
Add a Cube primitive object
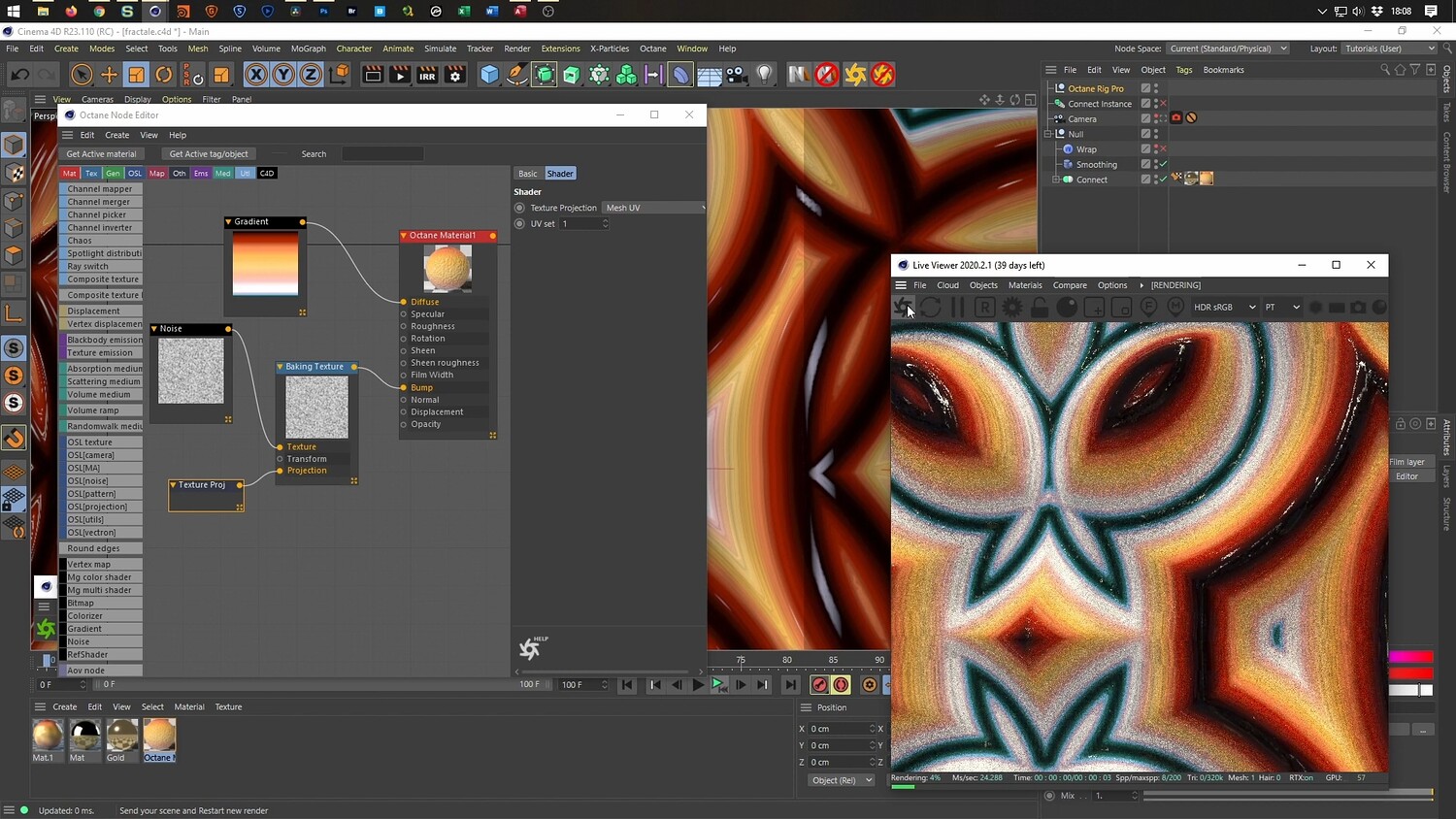[x=489, y=75]
